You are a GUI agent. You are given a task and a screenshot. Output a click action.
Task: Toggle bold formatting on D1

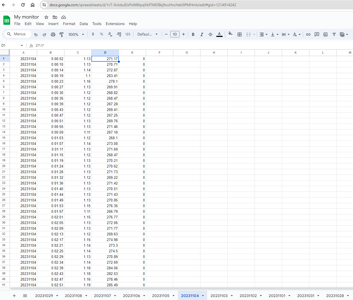coord(193,34)
